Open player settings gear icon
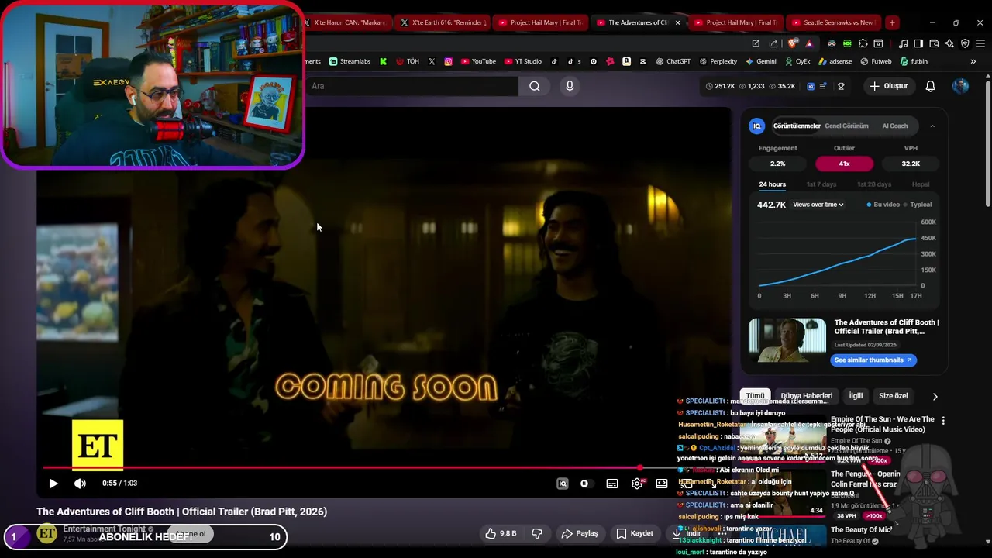992x558 pixels. [x=637, y=484]
